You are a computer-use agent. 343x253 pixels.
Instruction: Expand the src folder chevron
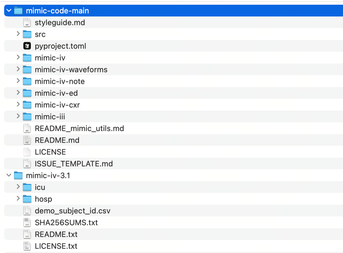(x=18, y=34)
